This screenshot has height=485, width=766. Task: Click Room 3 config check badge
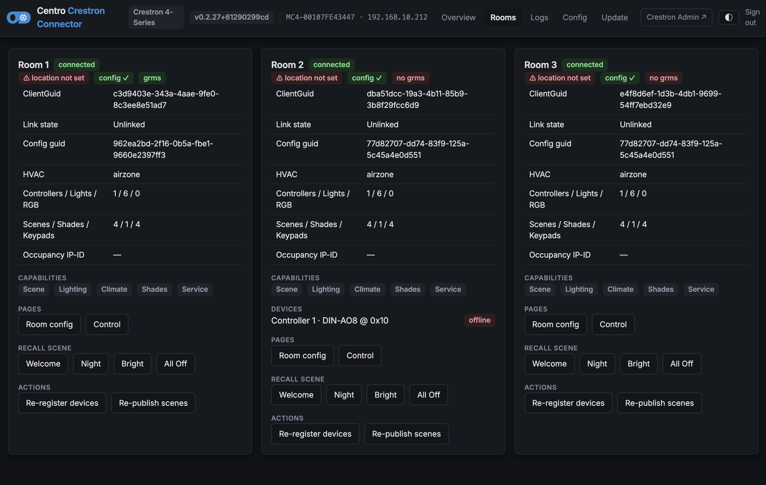(620, 78)
